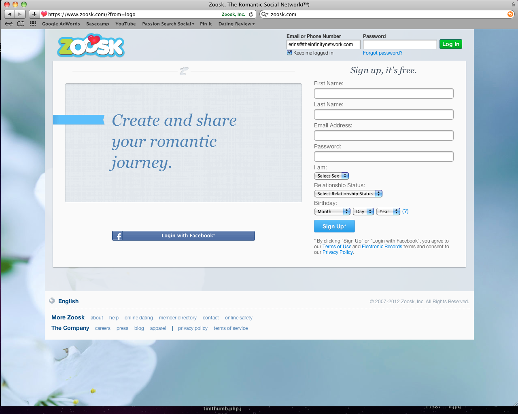Click The Company footer heading
Screen dimensions: 518x414
[x=70, y=328]
